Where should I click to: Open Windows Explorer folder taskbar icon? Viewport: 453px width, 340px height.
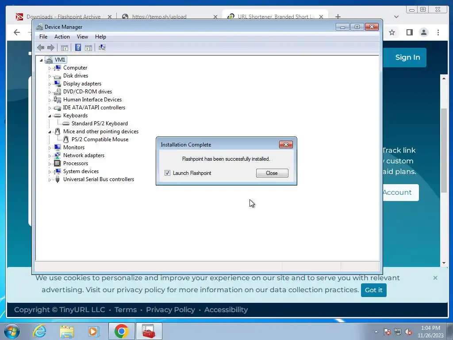coord(67,331)
